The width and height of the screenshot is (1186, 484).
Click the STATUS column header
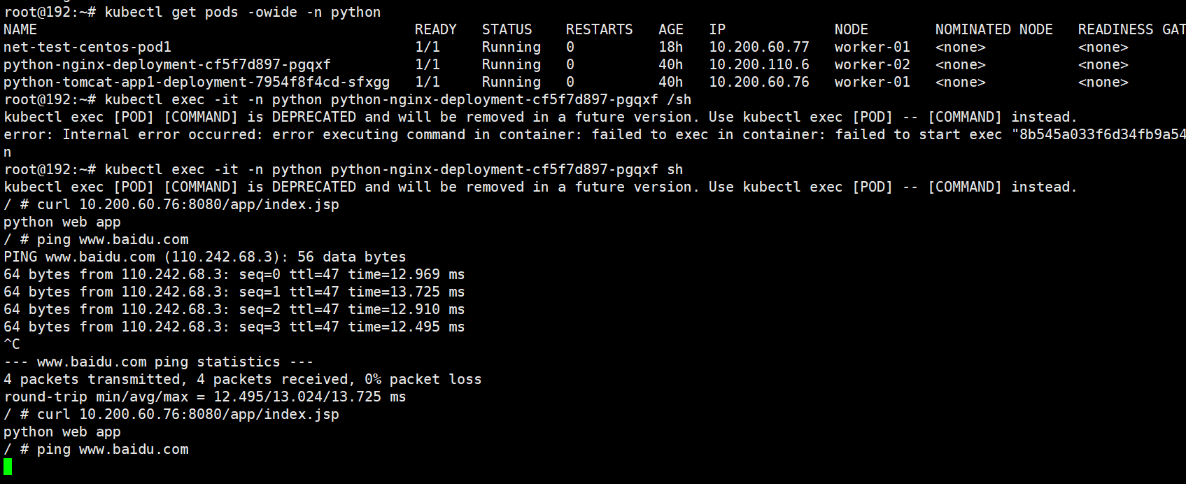click(x=507, y=29)
